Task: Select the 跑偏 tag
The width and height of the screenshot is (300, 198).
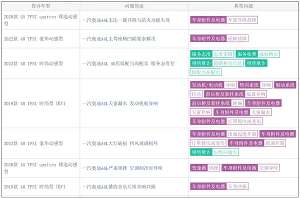Action: pyautogui.click(x=237, y=103)
